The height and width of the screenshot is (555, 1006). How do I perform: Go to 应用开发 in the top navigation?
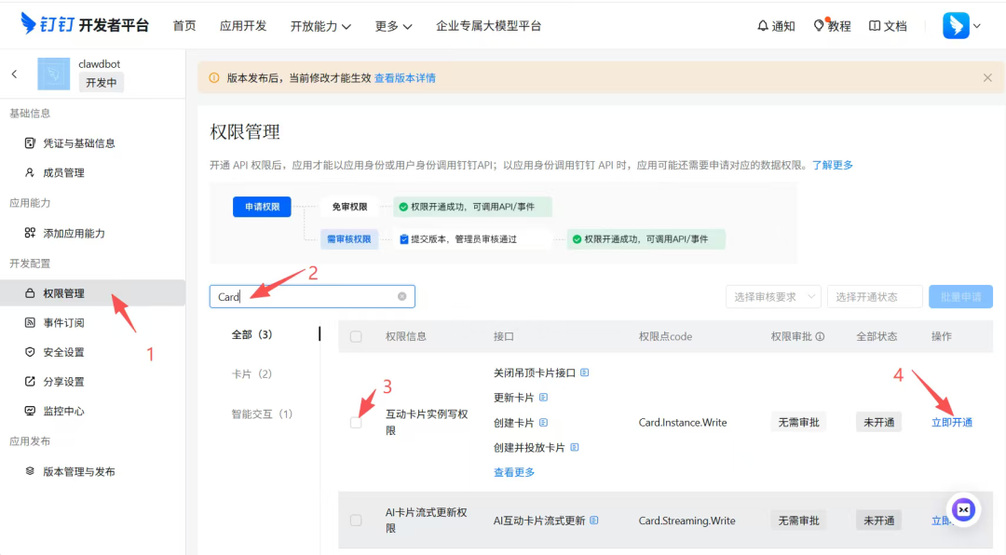click(x=242, y=26)
